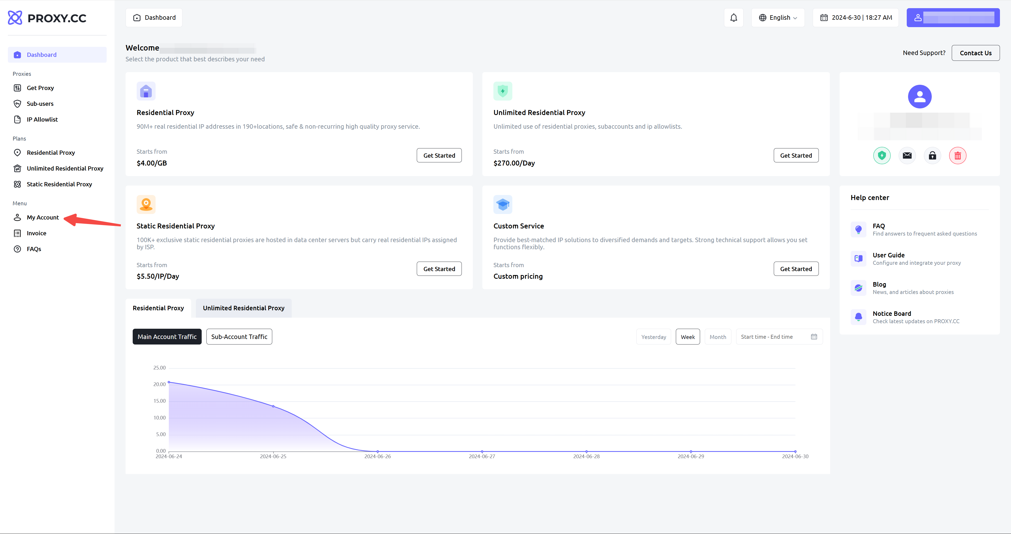This screenshot has width=1011, height=534.
Task: Click the Get Proxy sidebar icon
Action: [x=17, y=88]
